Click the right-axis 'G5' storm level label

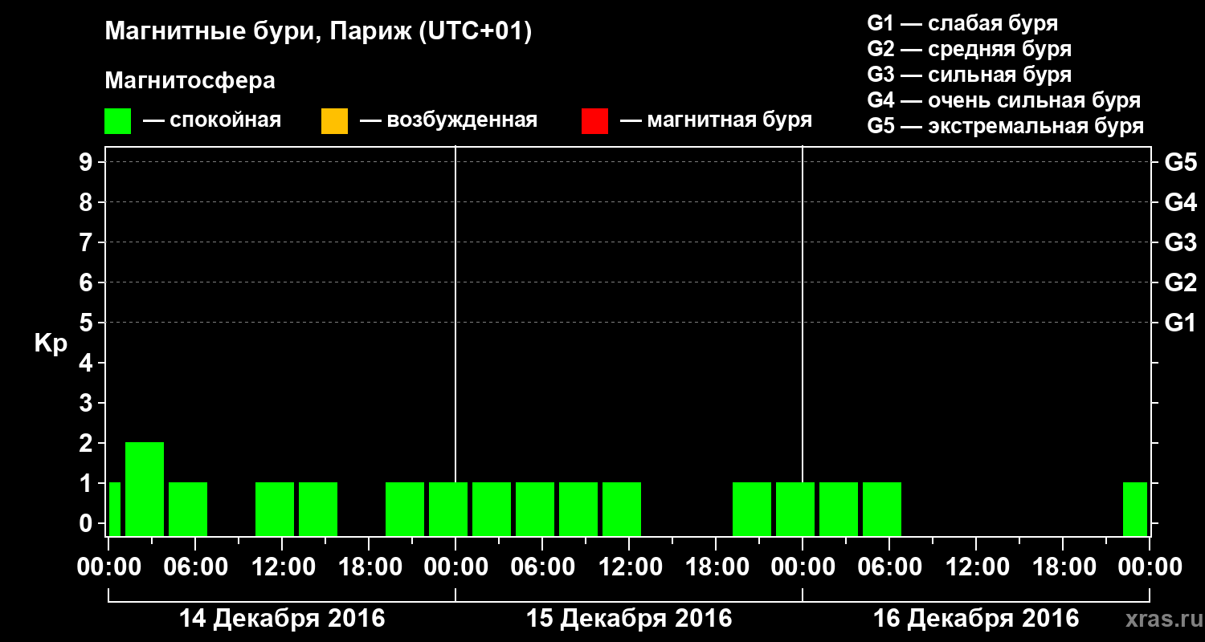click(x=1181, y=163)
